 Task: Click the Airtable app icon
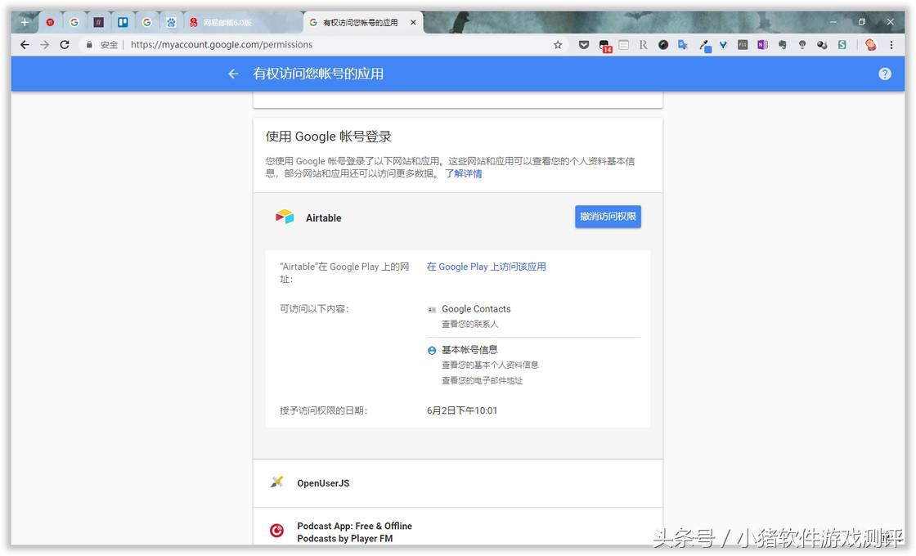coord(284,216)
